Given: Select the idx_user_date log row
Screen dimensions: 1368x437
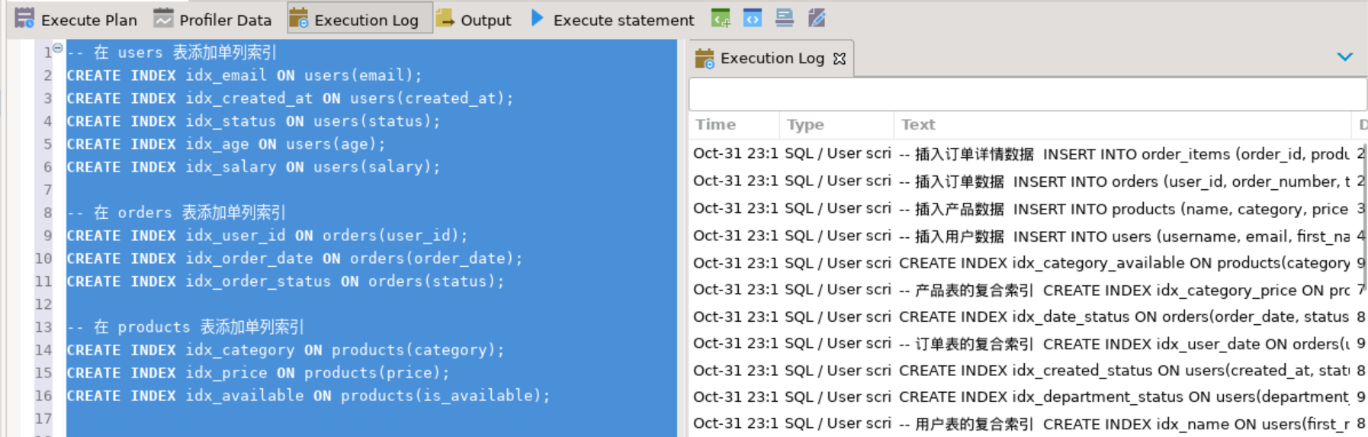Looking at the screenshot, I should [x=1027, y=343].
